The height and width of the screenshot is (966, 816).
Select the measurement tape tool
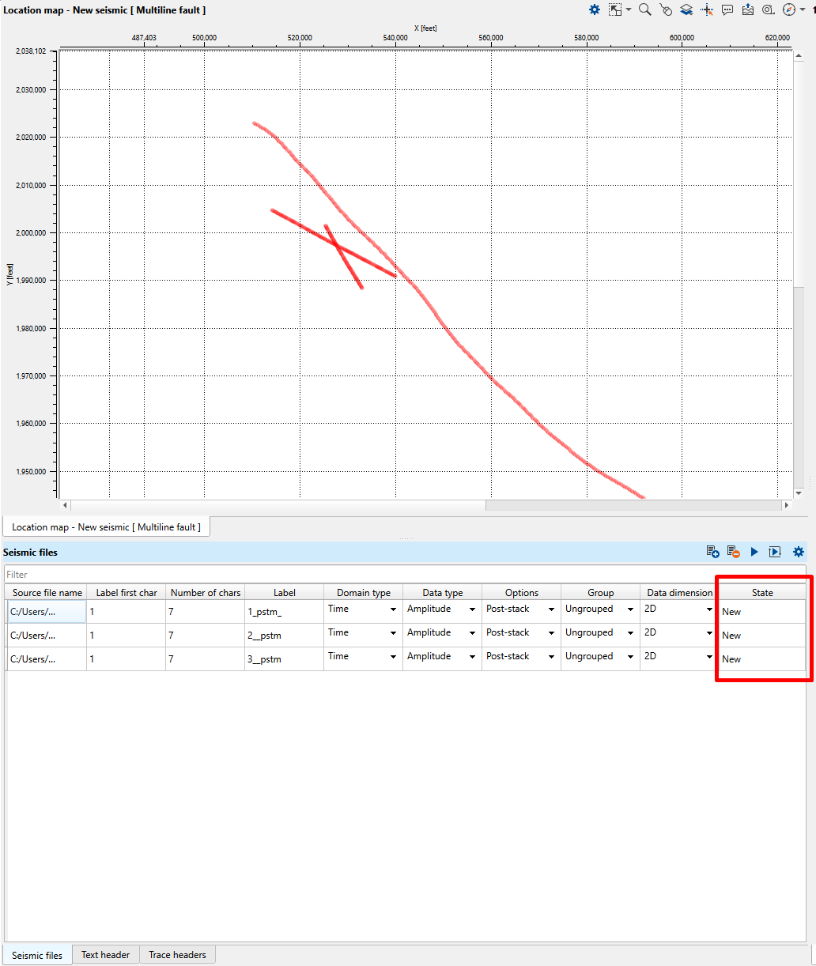tap(767, 9)
